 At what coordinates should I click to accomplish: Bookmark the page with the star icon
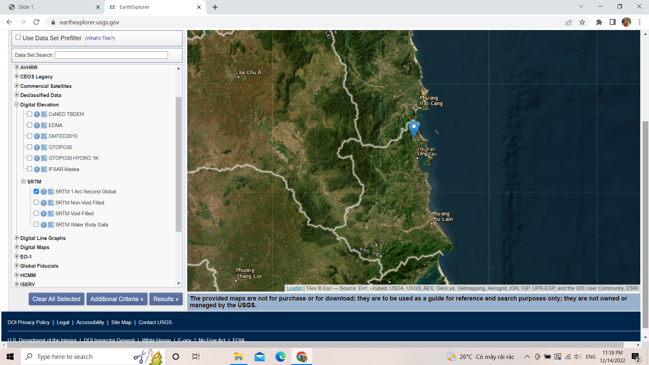(582, 22)
